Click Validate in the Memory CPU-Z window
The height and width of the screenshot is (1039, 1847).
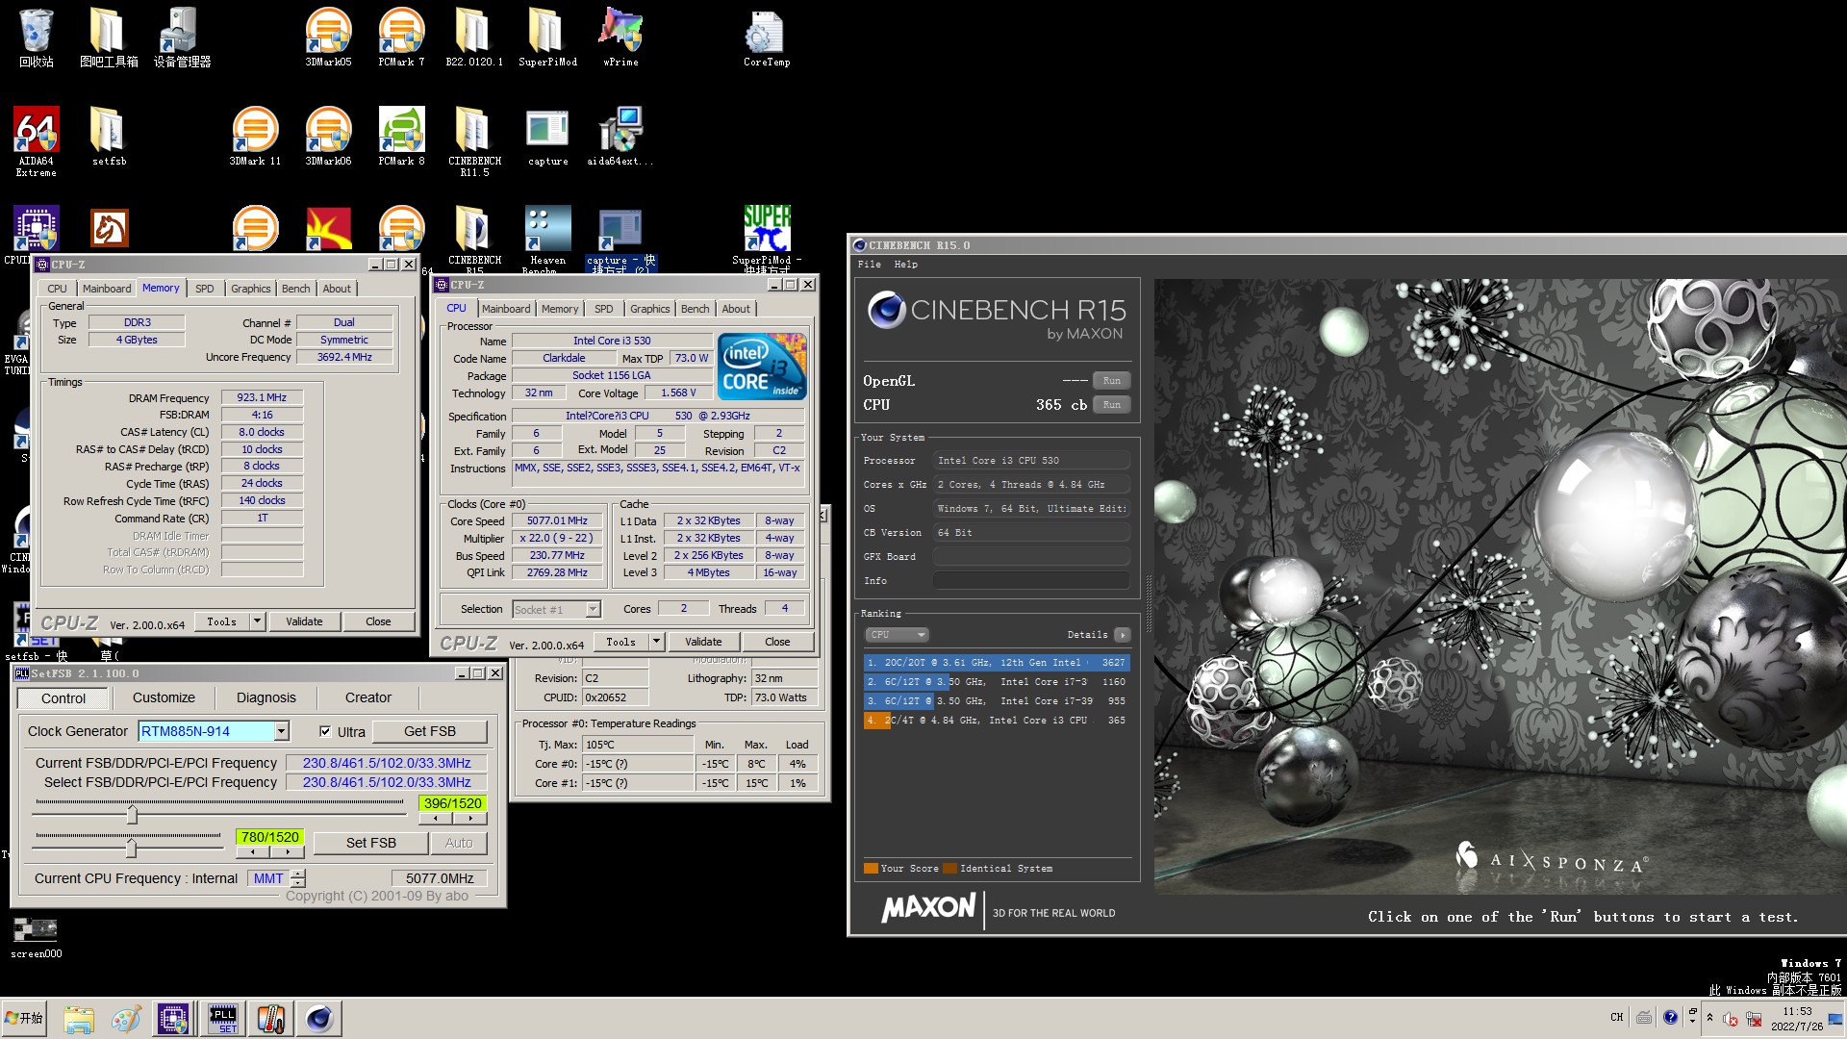point(304,621)
